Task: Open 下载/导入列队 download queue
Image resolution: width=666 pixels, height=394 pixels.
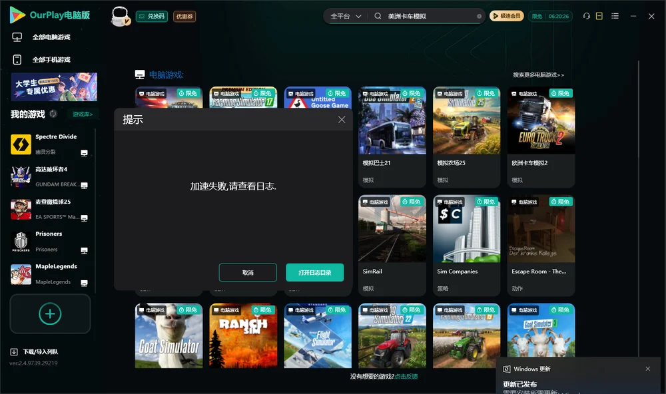Action: tap(41, 351)
